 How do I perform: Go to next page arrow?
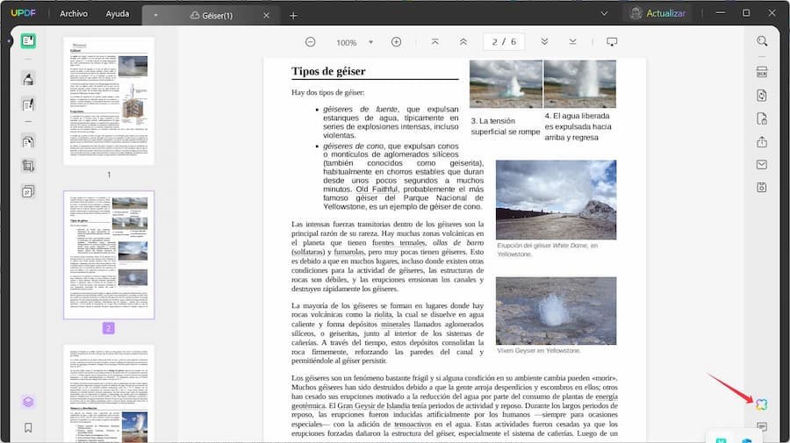(544, 42)
